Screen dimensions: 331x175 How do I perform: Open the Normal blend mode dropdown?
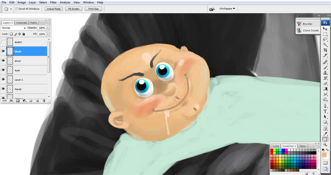pyautogui.click(x=14, y=28)
